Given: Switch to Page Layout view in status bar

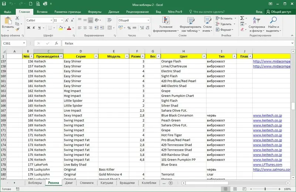Looking at the screenshot, I should [x=235, y=189].
